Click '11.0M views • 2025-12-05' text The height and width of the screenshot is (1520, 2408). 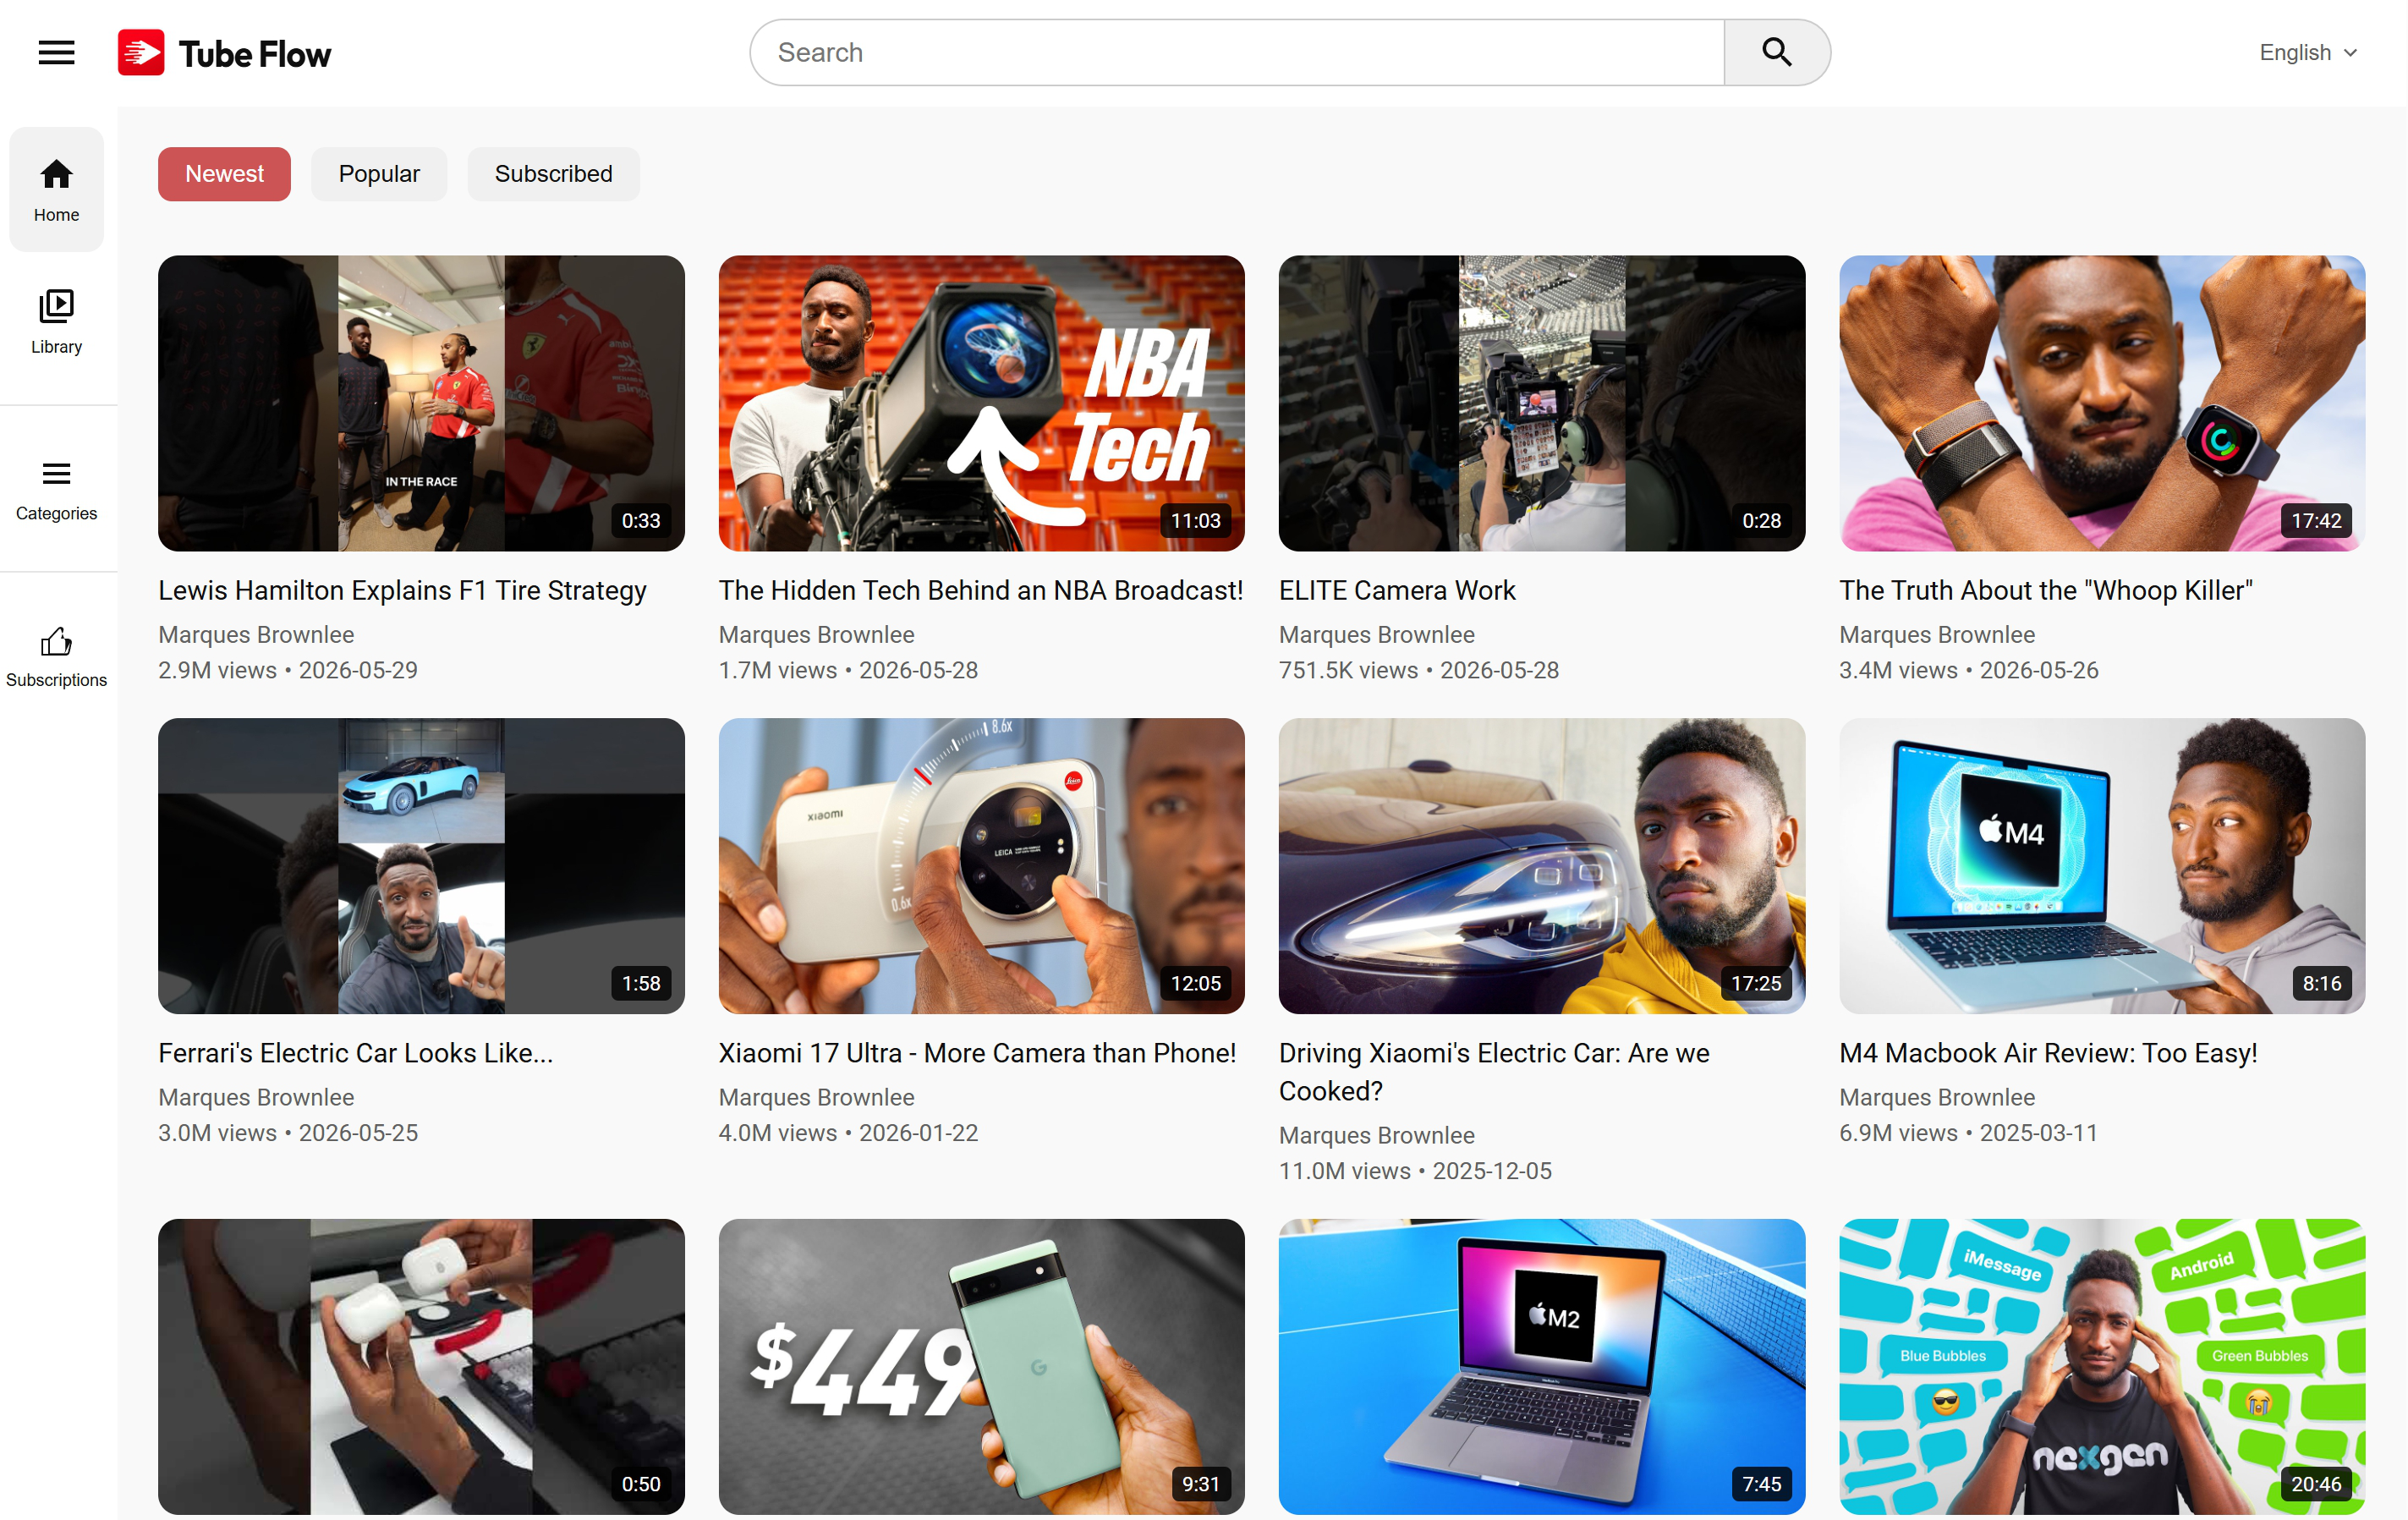1415,1171
